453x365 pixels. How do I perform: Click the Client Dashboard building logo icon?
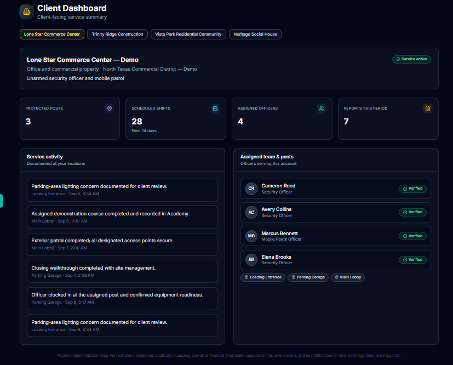tap(27, 12)
